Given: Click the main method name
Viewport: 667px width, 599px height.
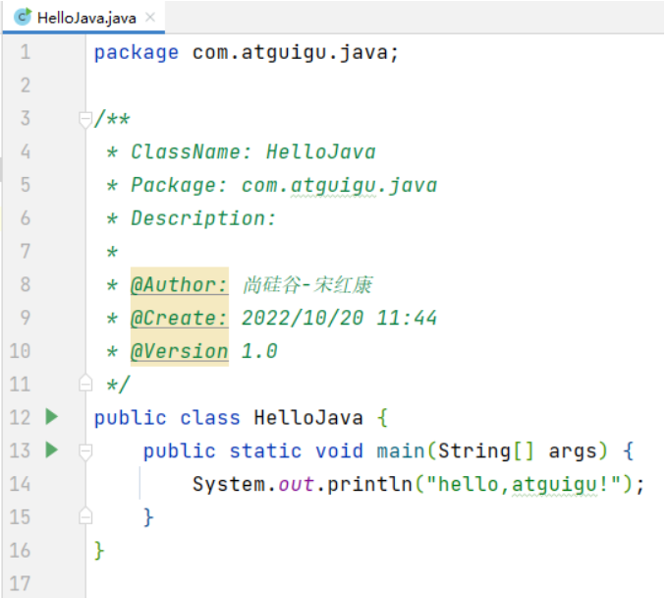Looking at the screenshot, I should 401,451.
